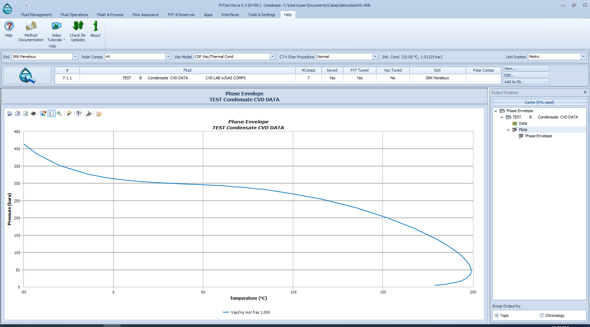
Task: Click the Edit... button
Action: point(526,75)
